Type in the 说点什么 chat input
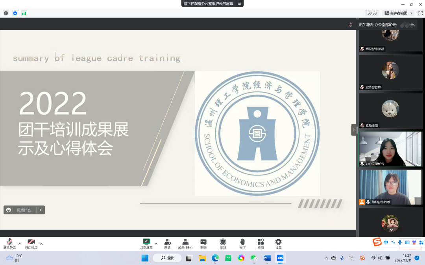The width and height of the screenshot is (425, 265). (x=25, y=210)
